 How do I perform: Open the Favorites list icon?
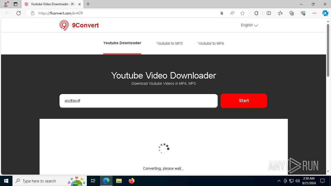click(x=280, y=13)
